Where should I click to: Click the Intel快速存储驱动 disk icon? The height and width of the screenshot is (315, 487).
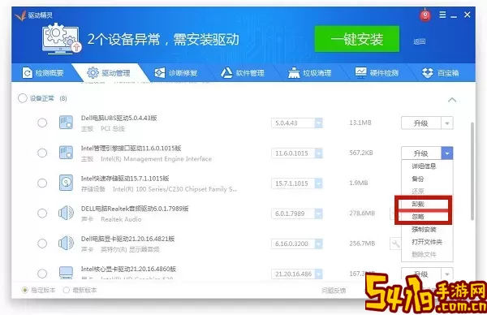pos(67,183)
